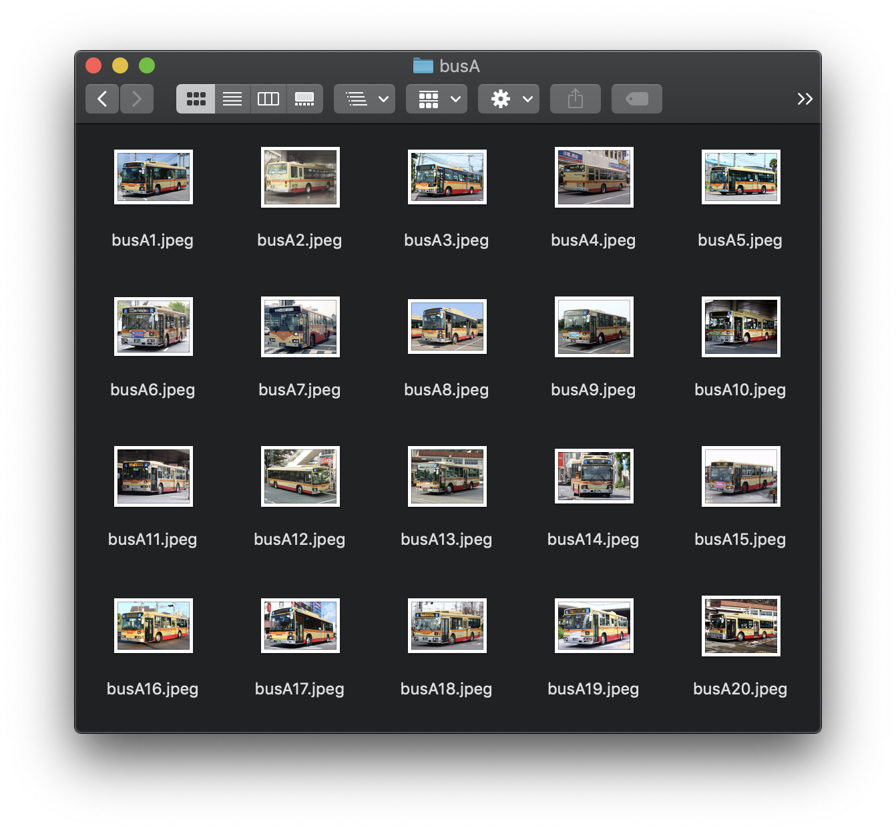
Task: Click the file name label busA10.jpeg
Action: [x=740, y=390]
